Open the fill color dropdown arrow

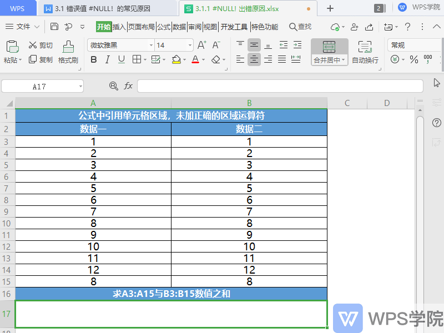185,60
